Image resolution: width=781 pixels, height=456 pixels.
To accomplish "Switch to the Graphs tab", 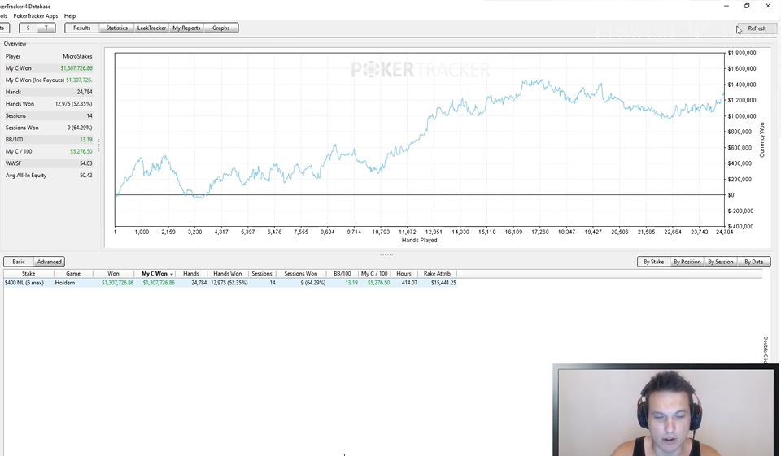I will pos(220,28).
